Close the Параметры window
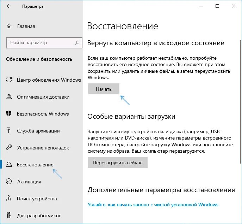This screenshot has height=224, width=242. pos(234,6)
